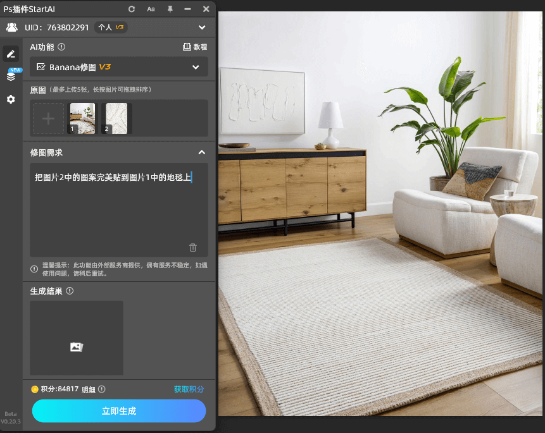The image size is (545, 433).
Task: Click the 获取积分 link
Action: [x=189, y=389]
